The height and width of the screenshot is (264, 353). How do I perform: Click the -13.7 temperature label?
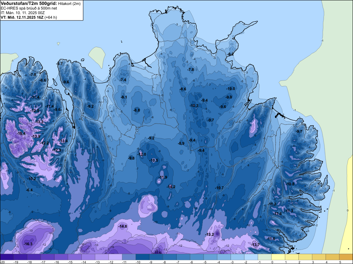[255, 245]
